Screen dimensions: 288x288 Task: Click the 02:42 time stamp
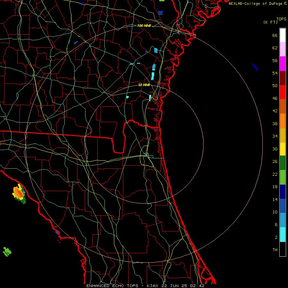(197, 286)
